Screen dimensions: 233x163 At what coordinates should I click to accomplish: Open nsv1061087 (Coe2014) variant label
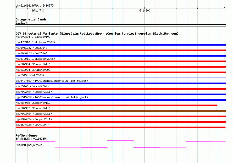point(31,48)
